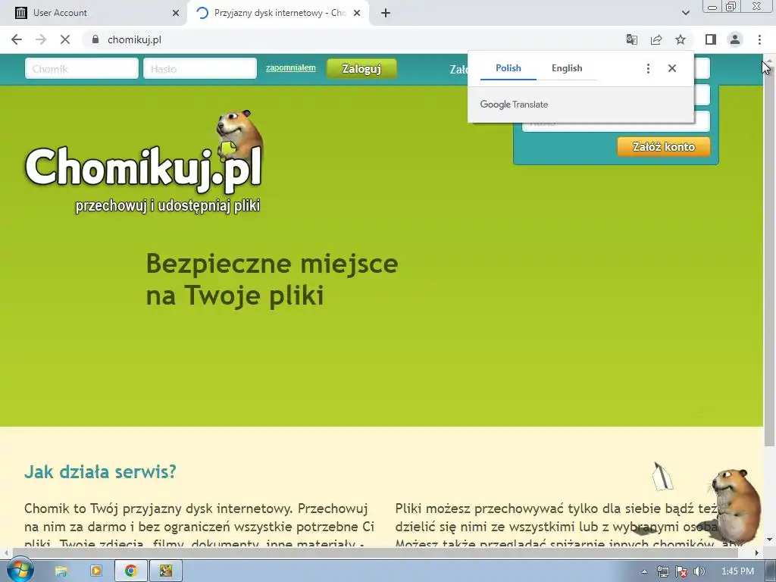This screenshot has height=582, width=776.
Task: Click the volume speaker tray icon
Action: pyautogui.click(x=699, y=571)
